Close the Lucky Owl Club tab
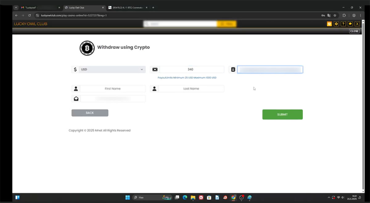Viewport: 370px width, 203px height. pos(103,7)
